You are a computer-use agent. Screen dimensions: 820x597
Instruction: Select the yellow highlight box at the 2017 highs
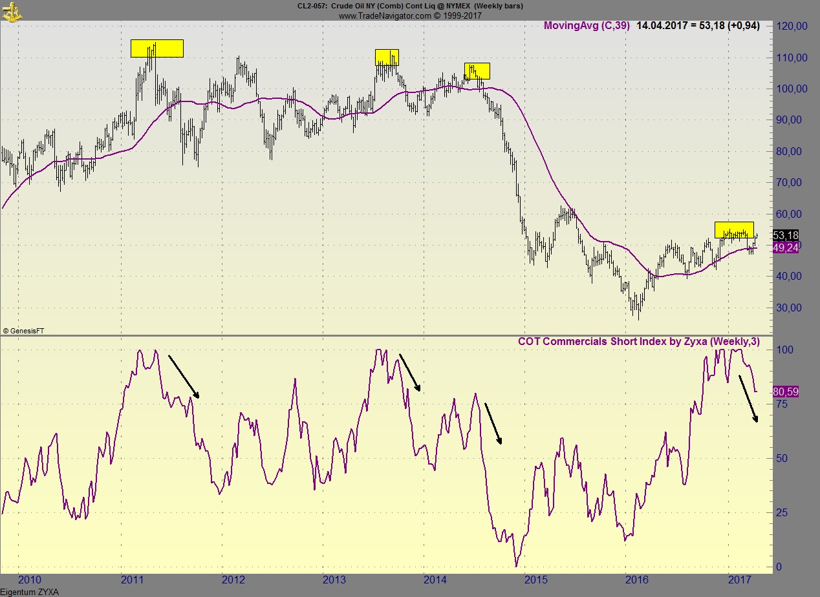(x=734, y=229)
